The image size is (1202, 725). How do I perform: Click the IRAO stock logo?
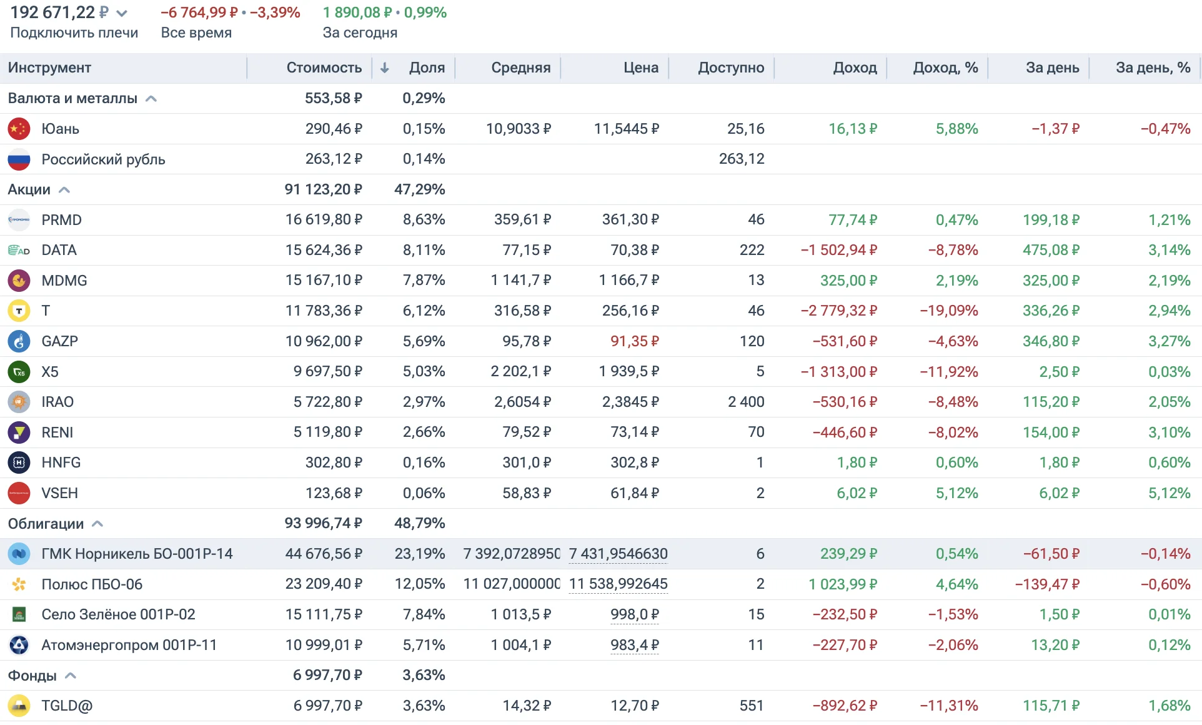19,402
